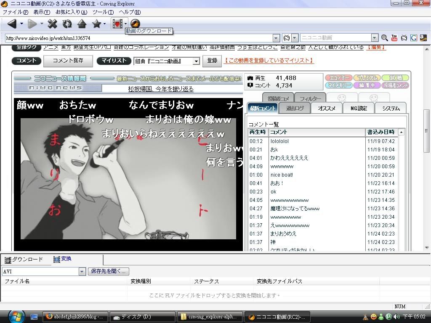This screenshot has width=431, height=323.
Task: Open the µTorrent tray icon
Action: (388, 317)
